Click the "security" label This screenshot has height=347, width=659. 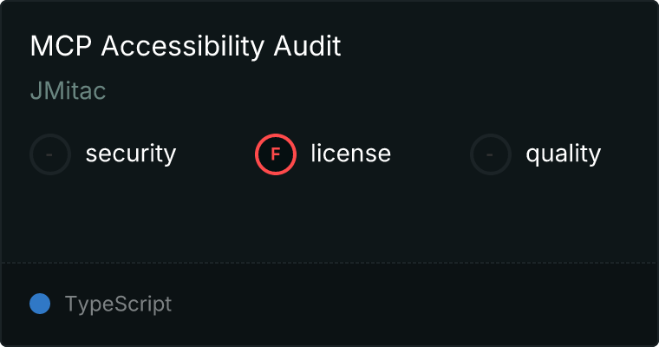[130, 154]
